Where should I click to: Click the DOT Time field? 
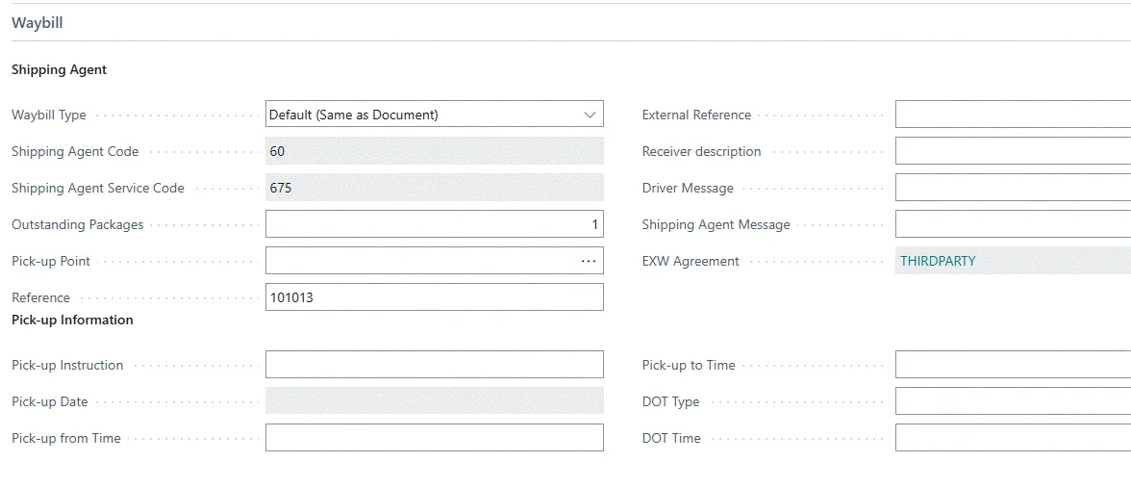pyautogui.click(x=1012, y=438)
